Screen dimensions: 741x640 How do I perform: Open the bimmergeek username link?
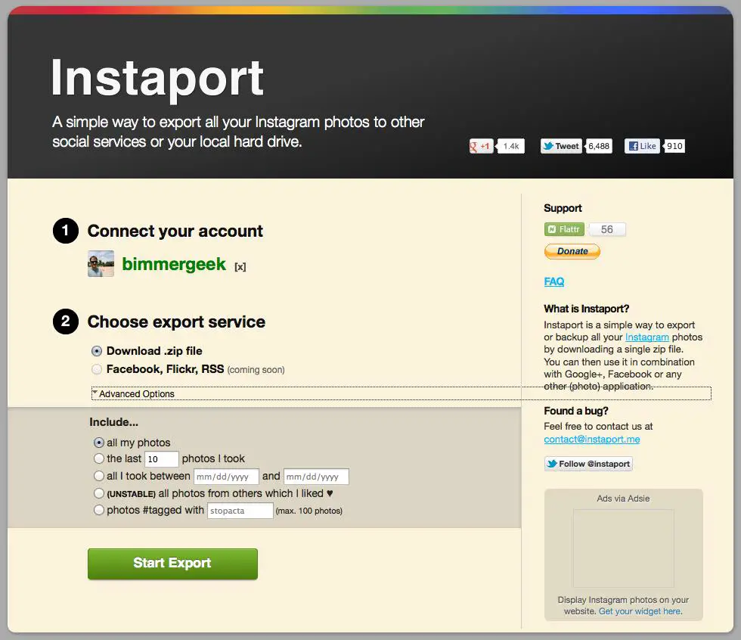[174, 264]
